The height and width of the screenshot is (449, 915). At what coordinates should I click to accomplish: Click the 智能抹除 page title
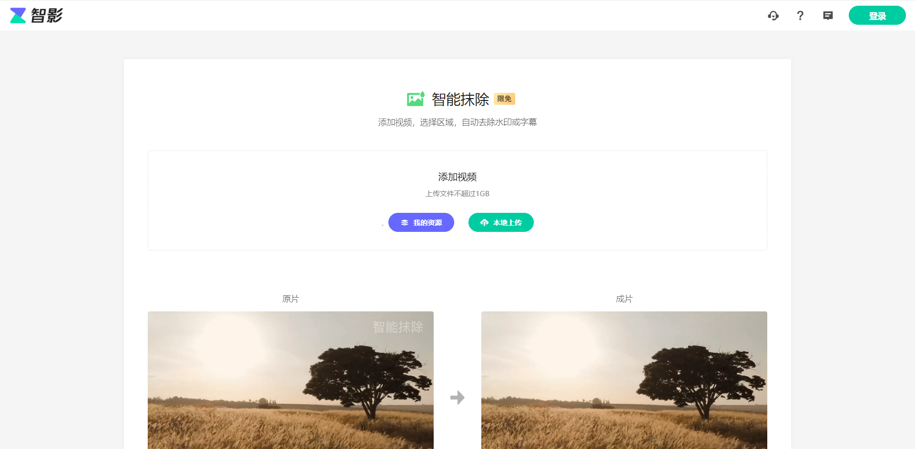click(x=460, y=99)
